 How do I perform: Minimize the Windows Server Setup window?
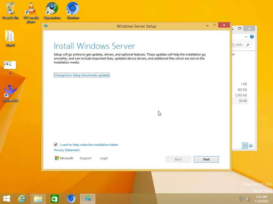click(x=207, y=25)
